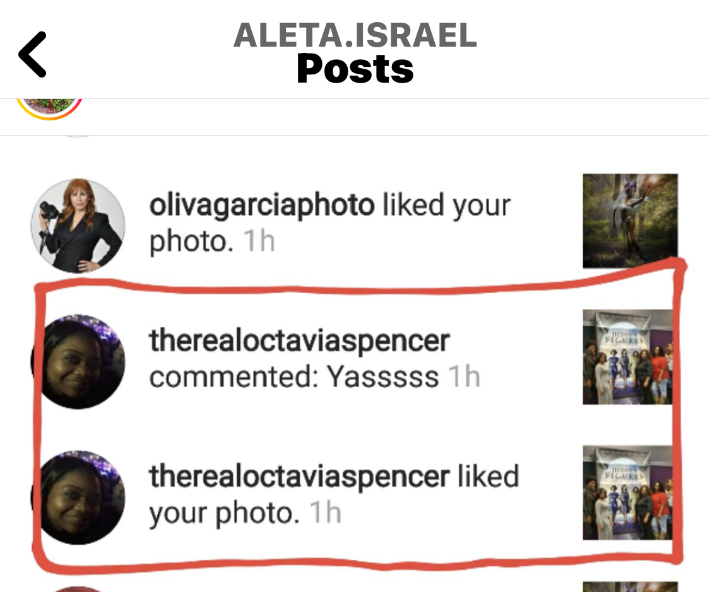The image size is (710, 592).
Task: Open the partially visible avatar at the bottom
Action: coord(78,588)
